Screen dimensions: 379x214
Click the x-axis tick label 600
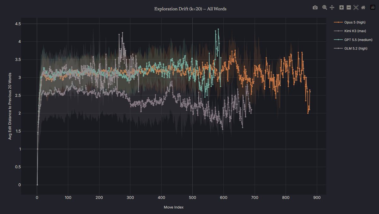[x=224, y=198]
